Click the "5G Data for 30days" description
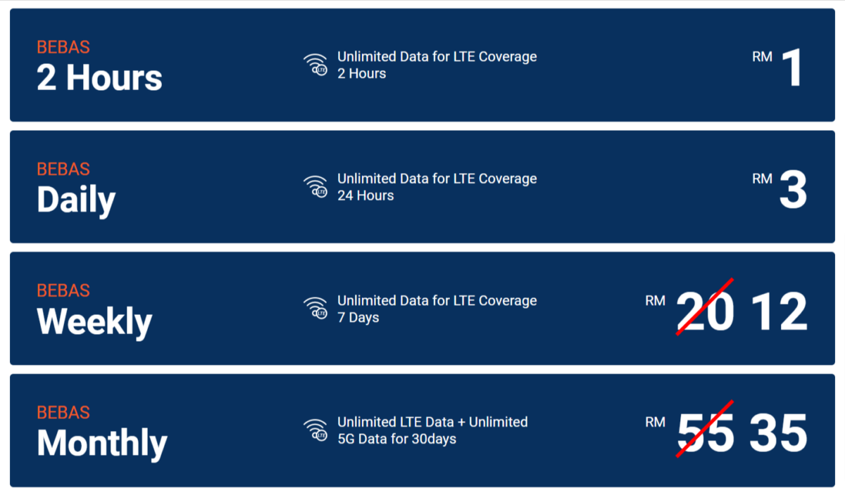This screenshot has height=495, width=845. coord(396,439)
